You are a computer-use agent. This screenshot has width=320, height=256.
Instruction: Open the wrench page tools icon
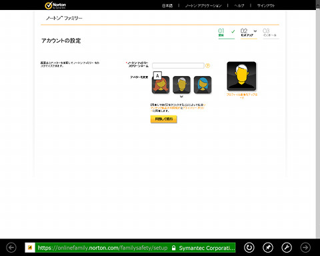(x=287, y=247)
